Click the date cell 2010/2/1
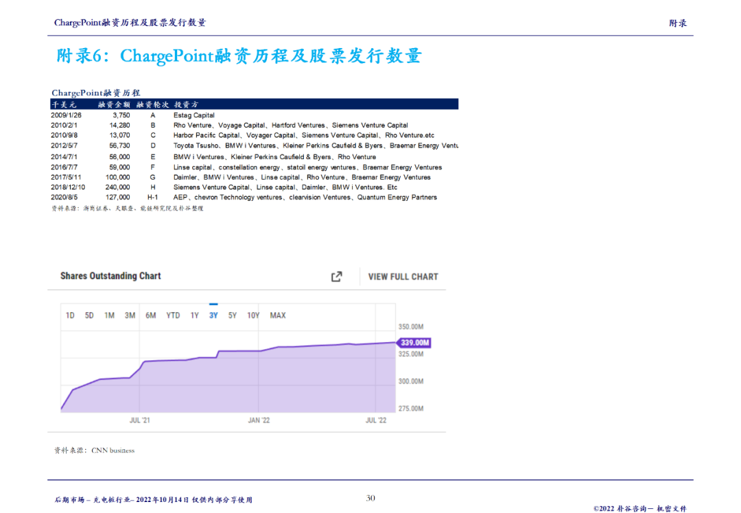 (x=64, y=126)
